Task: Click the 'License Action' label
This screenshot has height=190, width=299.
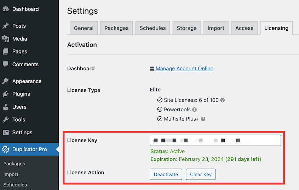Action: 86,172
